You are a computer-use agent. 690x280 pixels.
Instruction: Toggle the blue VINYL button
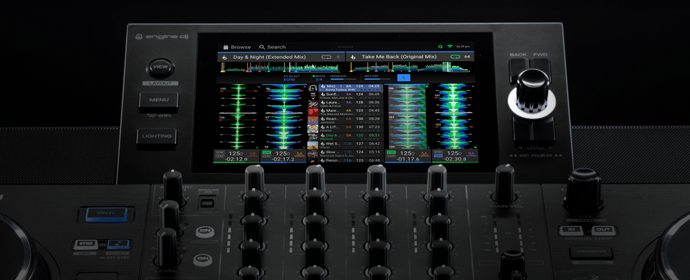pos(106,214)
